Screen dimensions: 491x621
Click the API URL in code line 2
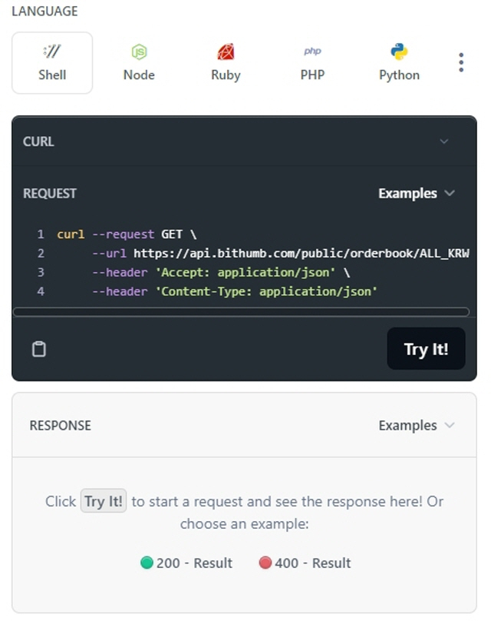coord(301,253)
